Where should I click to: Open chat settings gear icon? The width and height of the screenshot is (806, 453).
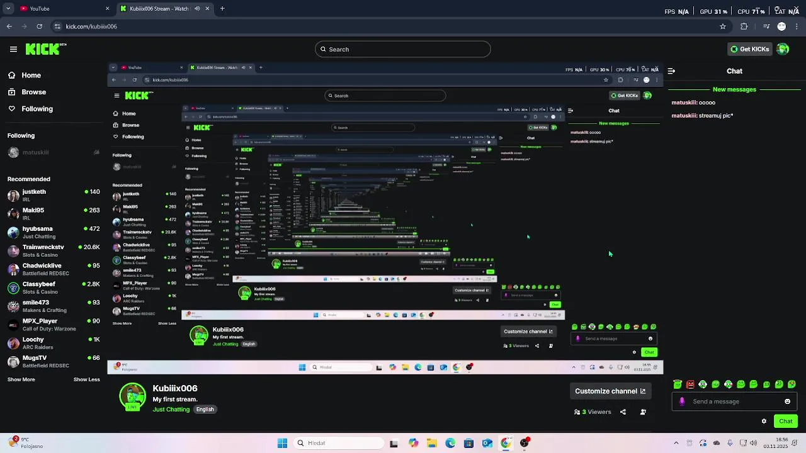(x=764, y=421)
